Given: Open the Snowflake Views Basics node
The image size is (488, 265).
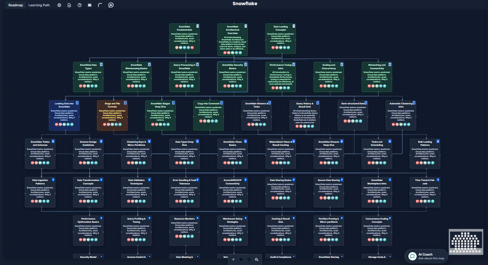Looking at the screenshot, I should [233, 154].
